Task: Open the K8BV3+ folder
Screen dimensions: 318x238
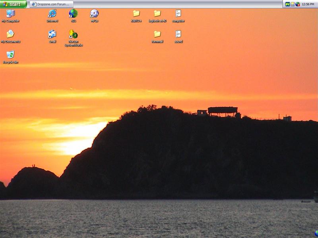Action: [136, 14]
